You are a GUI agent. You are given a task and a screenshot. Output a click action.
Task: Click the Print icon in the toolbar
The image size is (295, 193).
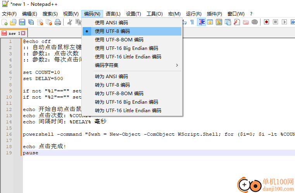(58, 22)
